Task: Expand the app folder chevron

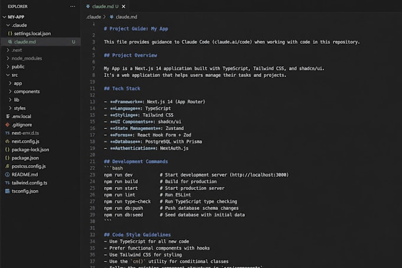Action: 10,83
